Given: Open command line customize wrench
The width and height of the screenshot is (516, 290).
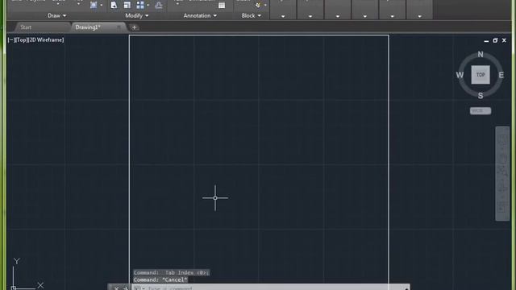Looking at the screenshot, I should coord(126,288).
